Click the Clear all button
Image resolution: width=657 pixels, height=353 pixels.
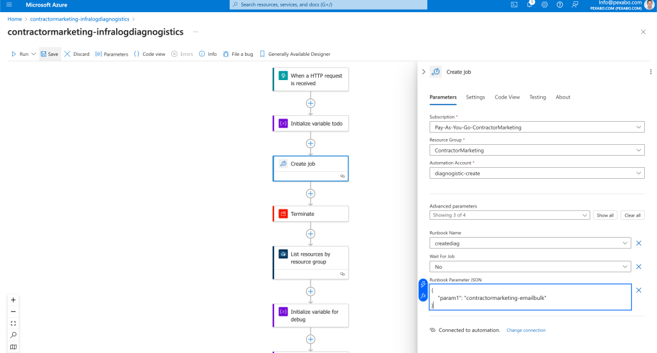632,215
